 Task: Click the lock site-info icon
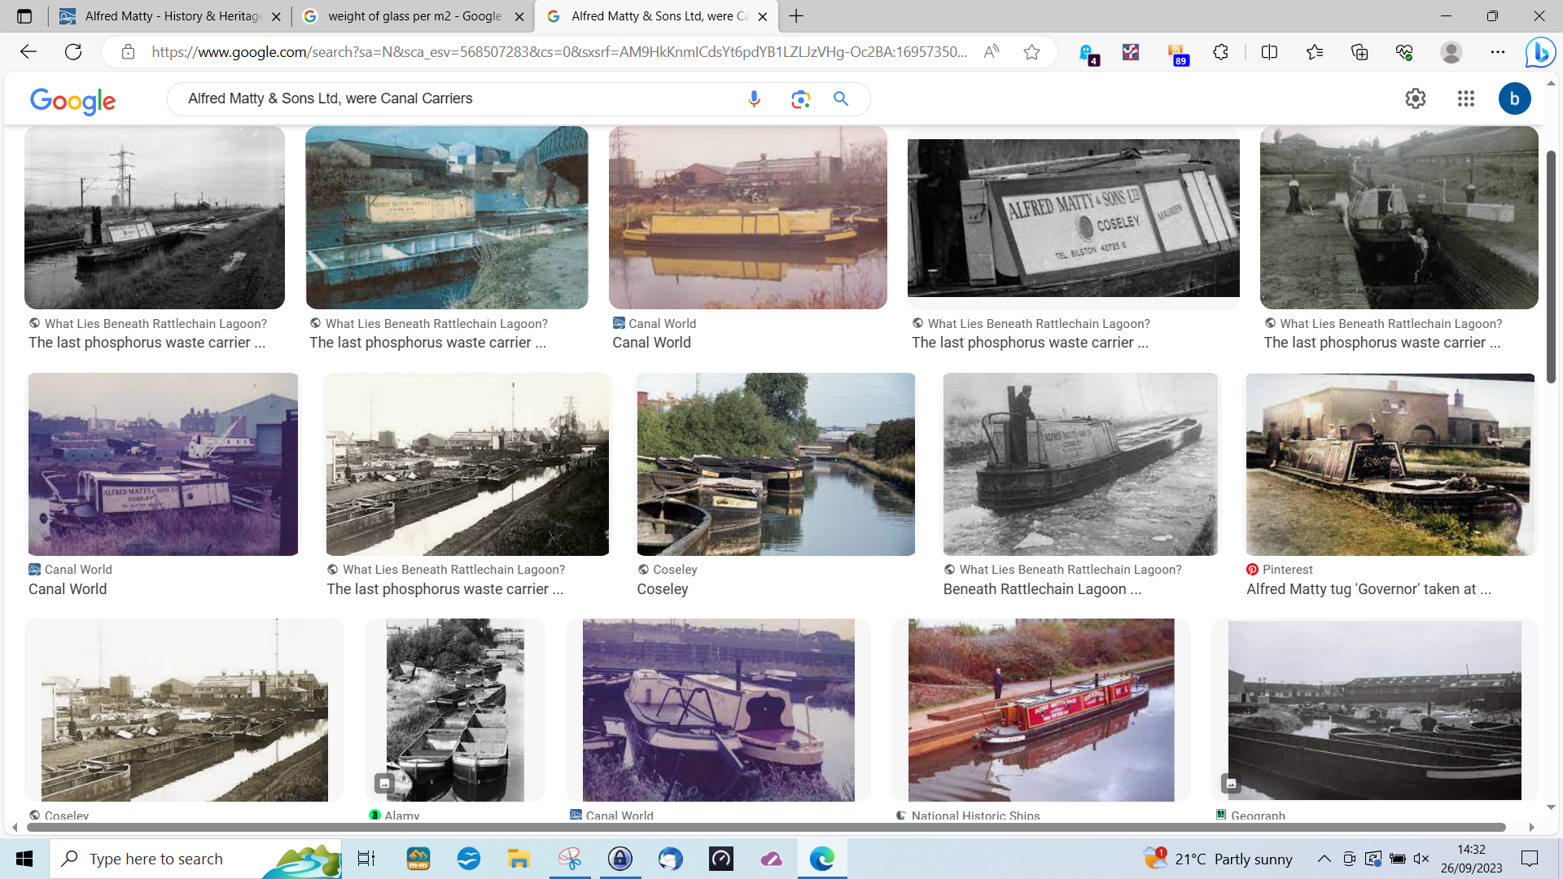(x=128, y=52)
